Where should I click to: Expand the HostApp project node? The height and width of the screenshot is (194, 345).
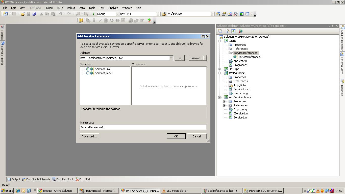[x=219, y=69]
